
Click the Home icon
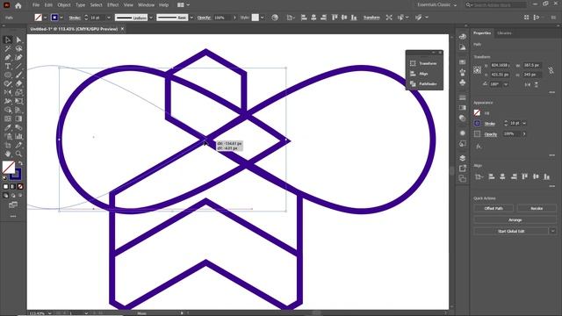(x=18, y=5)
